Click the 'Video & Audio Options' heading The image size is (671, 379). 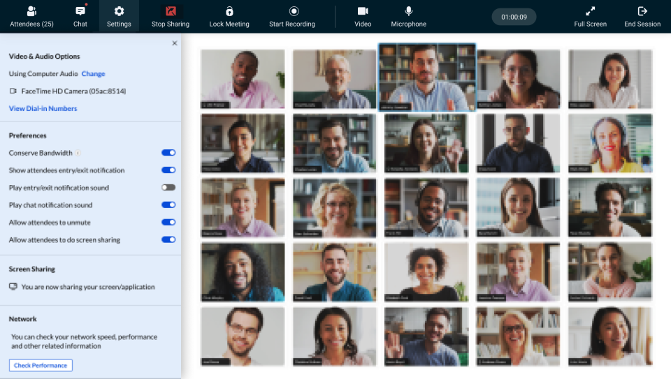point(45,57)
